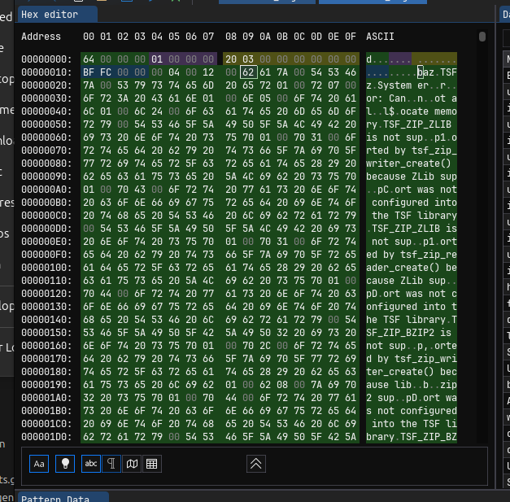Select yellow-highlighted byte 20 in first row
Viewport: 510px width, 502px height.
[231, 59]
